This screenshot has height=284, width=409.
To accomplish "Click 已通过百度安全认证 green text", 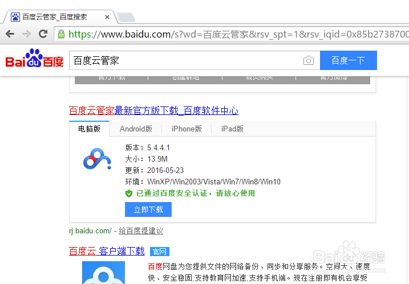I will click(x=196, y=194).
